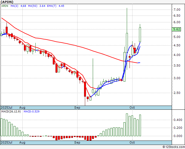Click the MACD:0.529 value label
The width and height of the screenshot is (185, 149).
[x=32, y=112]
